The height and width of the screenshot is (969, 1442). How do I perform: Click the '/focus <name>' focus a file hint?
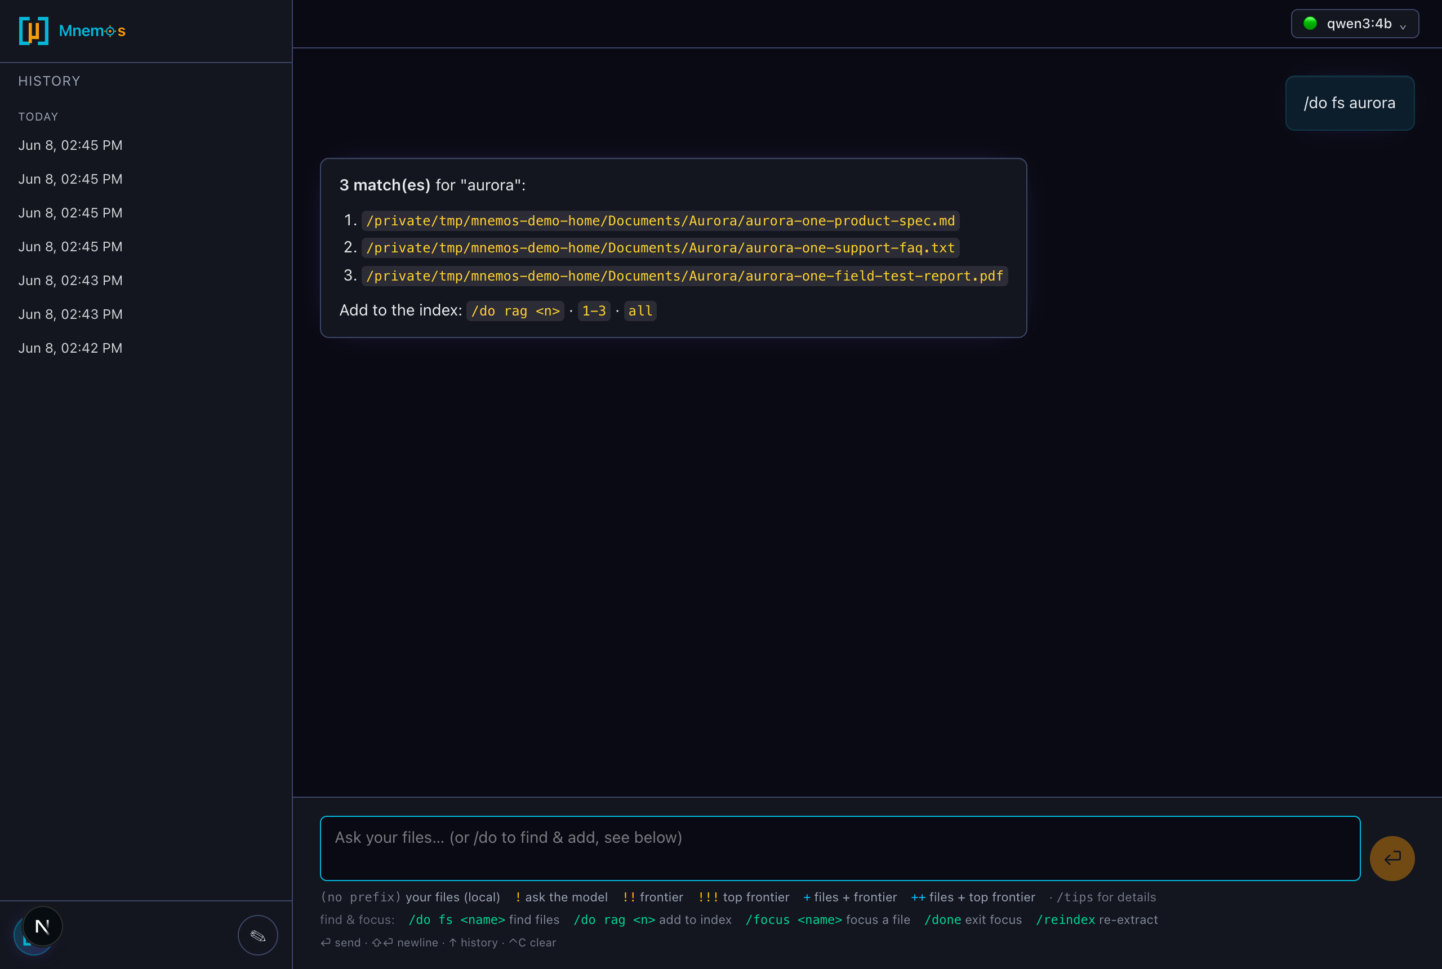click(828, 919)
